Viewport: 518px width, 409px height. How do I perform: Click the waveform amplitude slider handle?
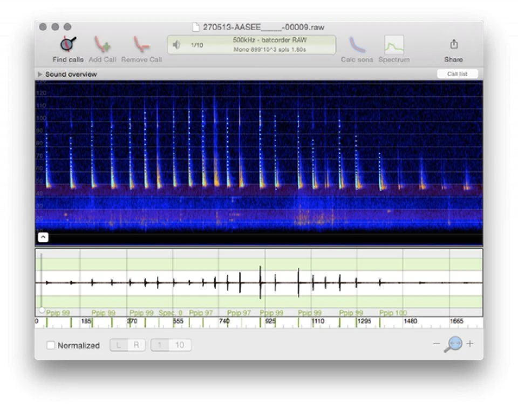[x=42, y=310]
